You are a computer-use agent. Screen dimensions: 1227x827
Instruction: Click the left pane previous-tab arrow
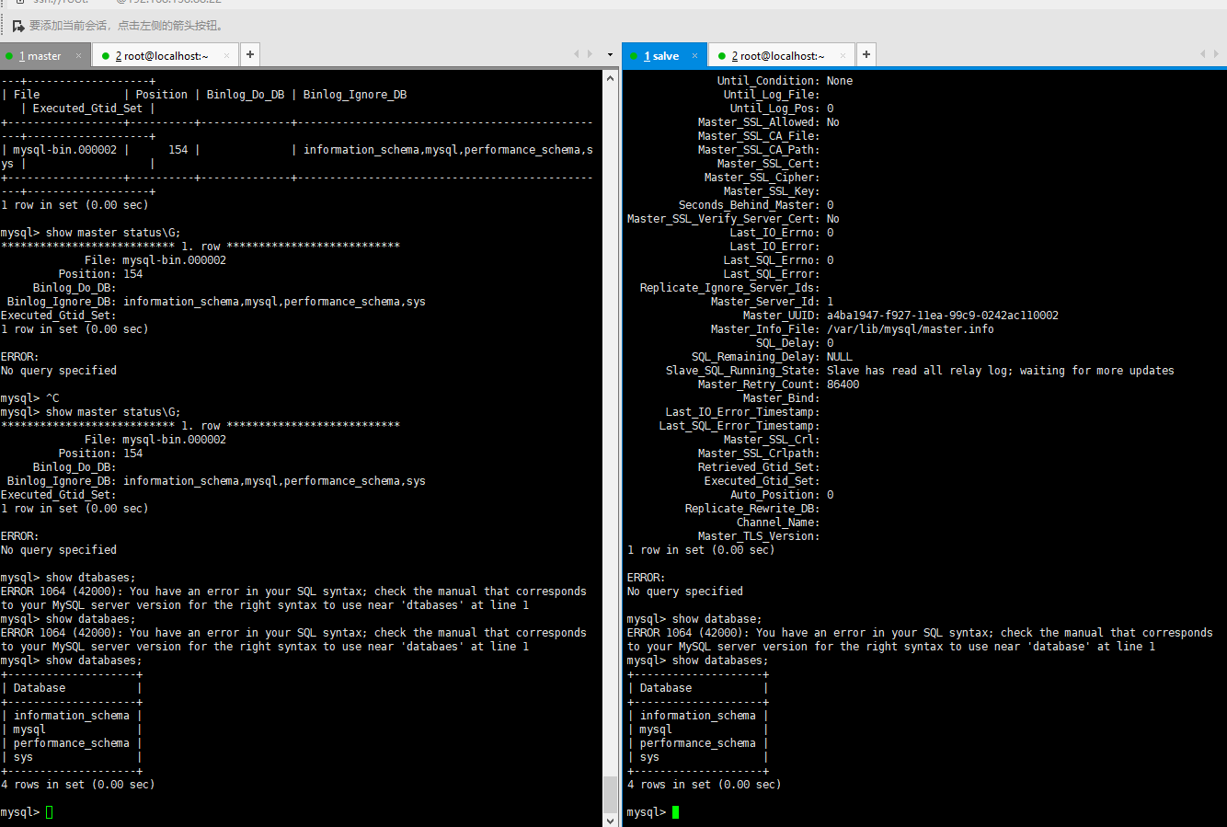[577, 54]
